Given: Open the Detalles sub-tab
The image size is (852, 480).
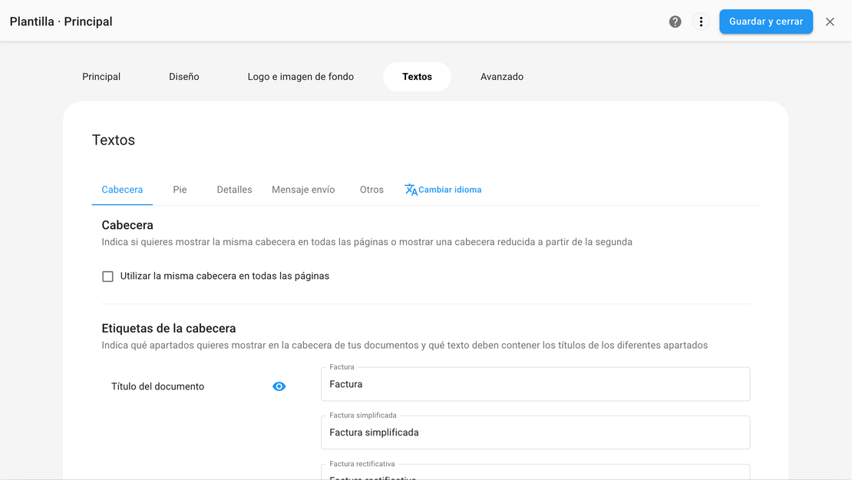Looking at the screenshot, I should 234,190.
